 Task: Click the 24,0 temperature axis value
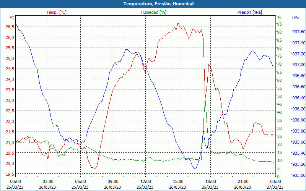[x=10, y=79]
